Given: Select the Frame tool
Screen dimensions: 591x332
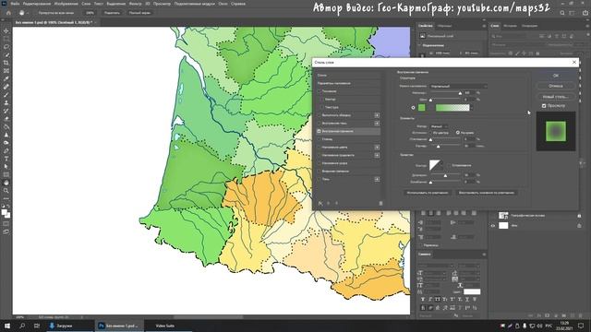Looking at the screenshot, I should tap(6, 70).
